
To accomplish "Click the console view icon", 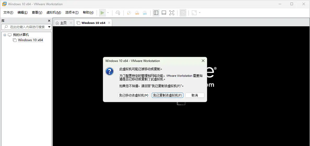I will [x=183, y=13].
